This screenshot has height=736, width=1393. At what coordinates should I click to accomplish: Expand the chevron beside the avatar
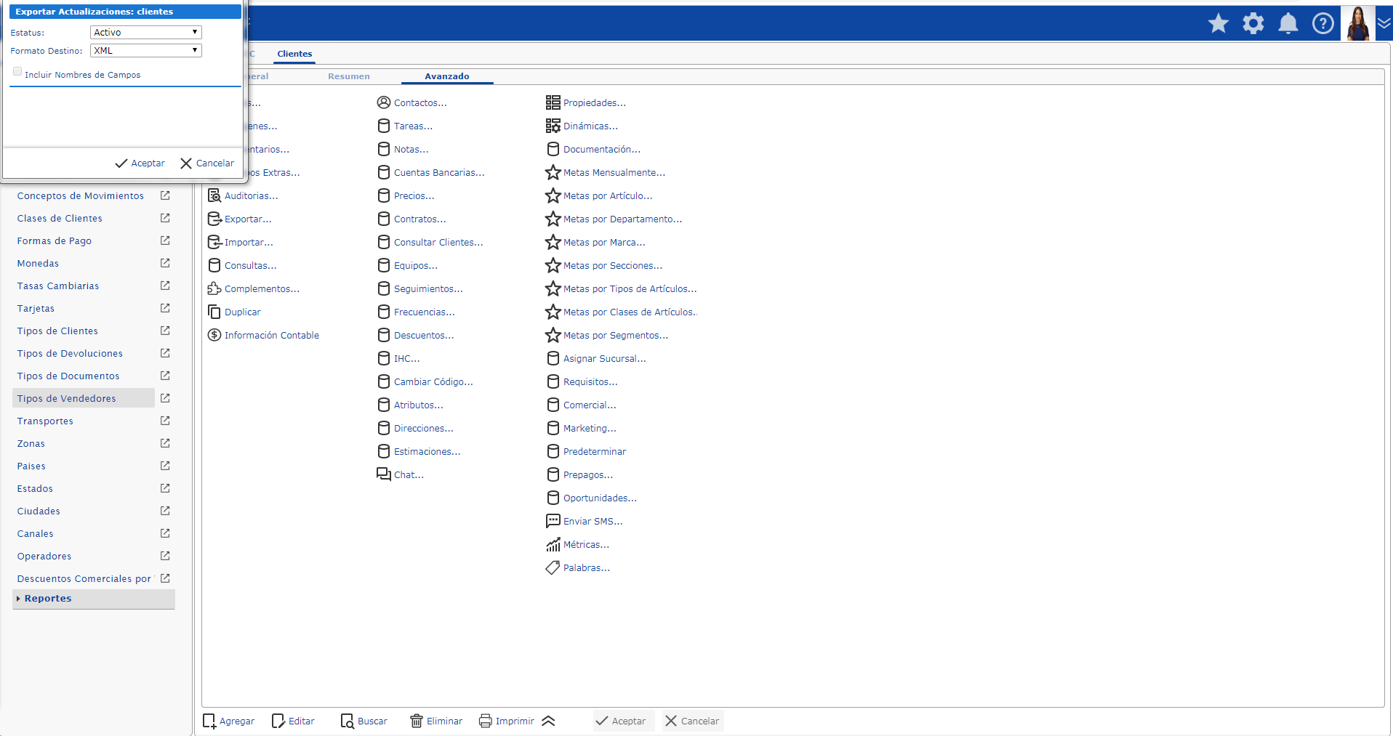coord(1384,23)
